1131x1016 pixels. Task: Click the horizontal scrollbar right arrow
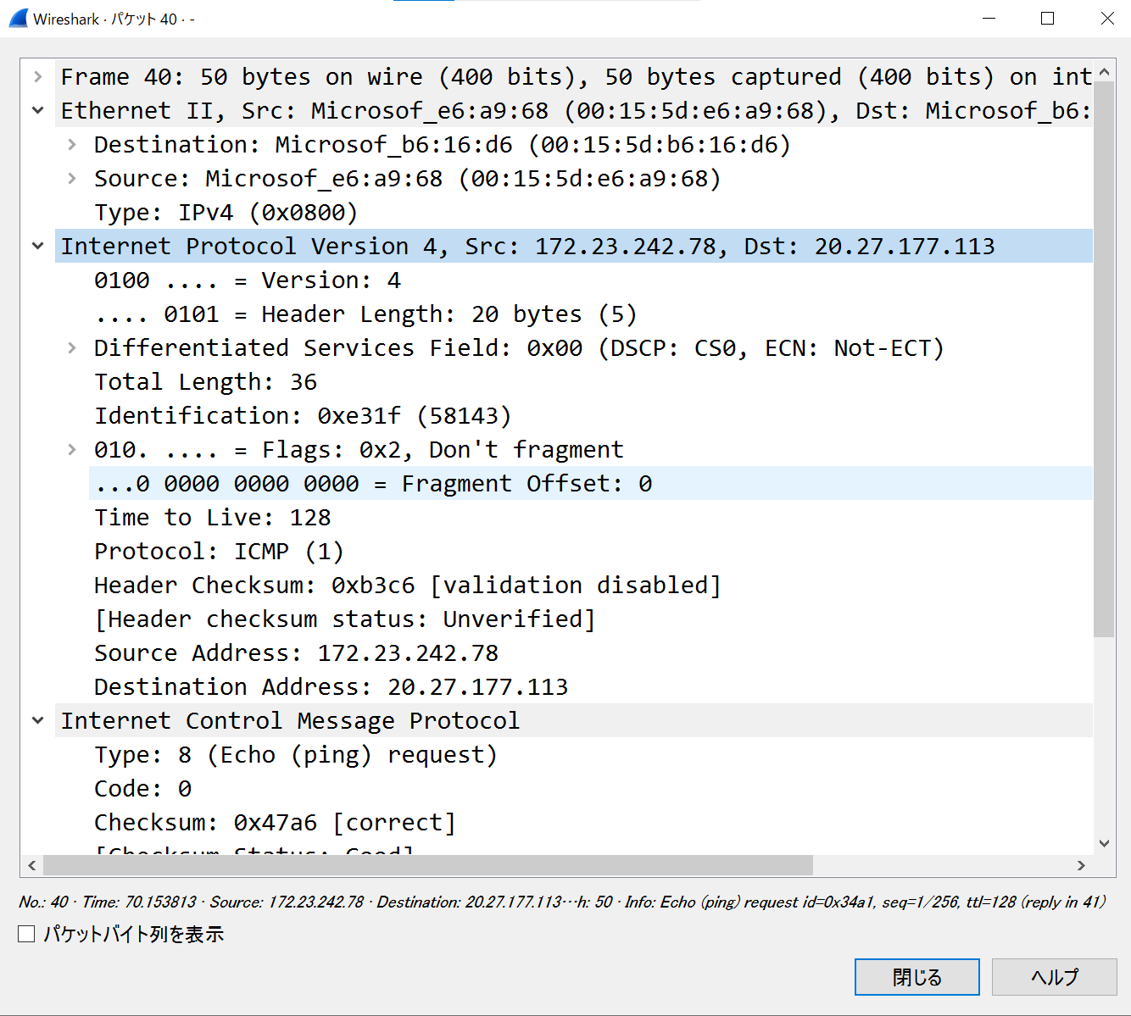(x=1081, y=865)
